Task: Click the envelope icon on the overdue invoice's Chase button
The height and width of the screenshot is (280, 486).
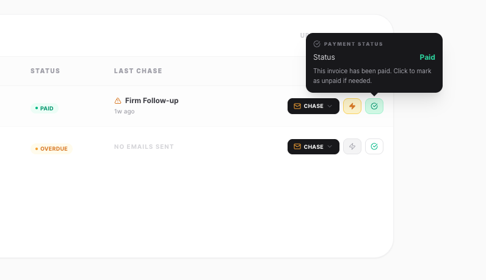Action: click(x=297, y=147)
